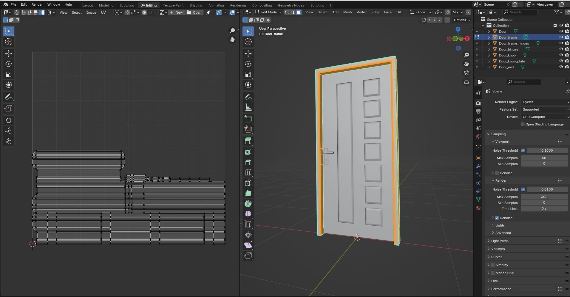
Task: Open the Output properties tab
Action: pos(478,111)
